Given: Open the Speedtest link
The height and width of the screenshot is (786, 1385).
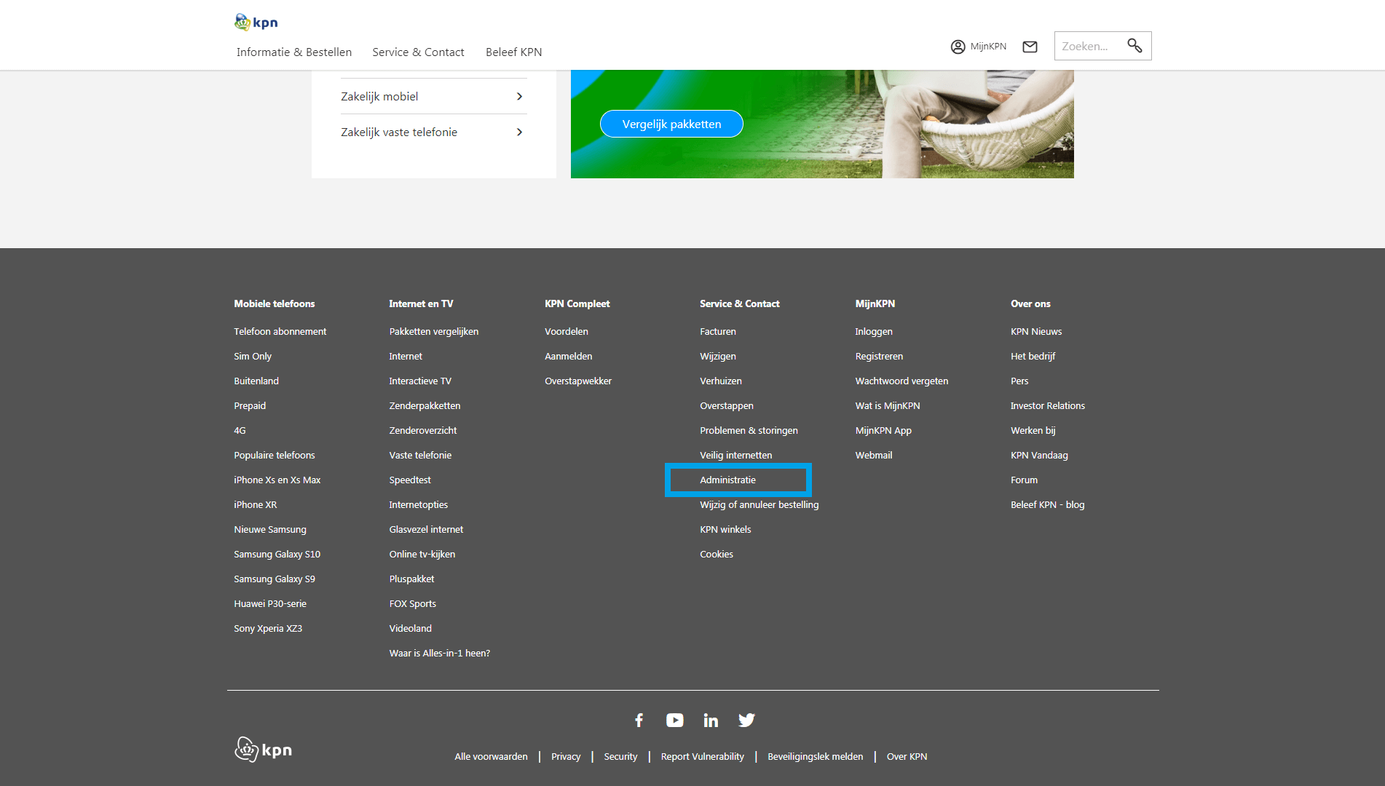Looking at the screenshot, I should [410, 480].
